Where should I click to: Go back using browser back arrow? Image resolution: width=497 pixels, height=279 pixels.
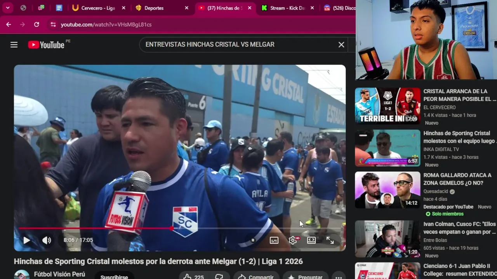tap(9, 24)
